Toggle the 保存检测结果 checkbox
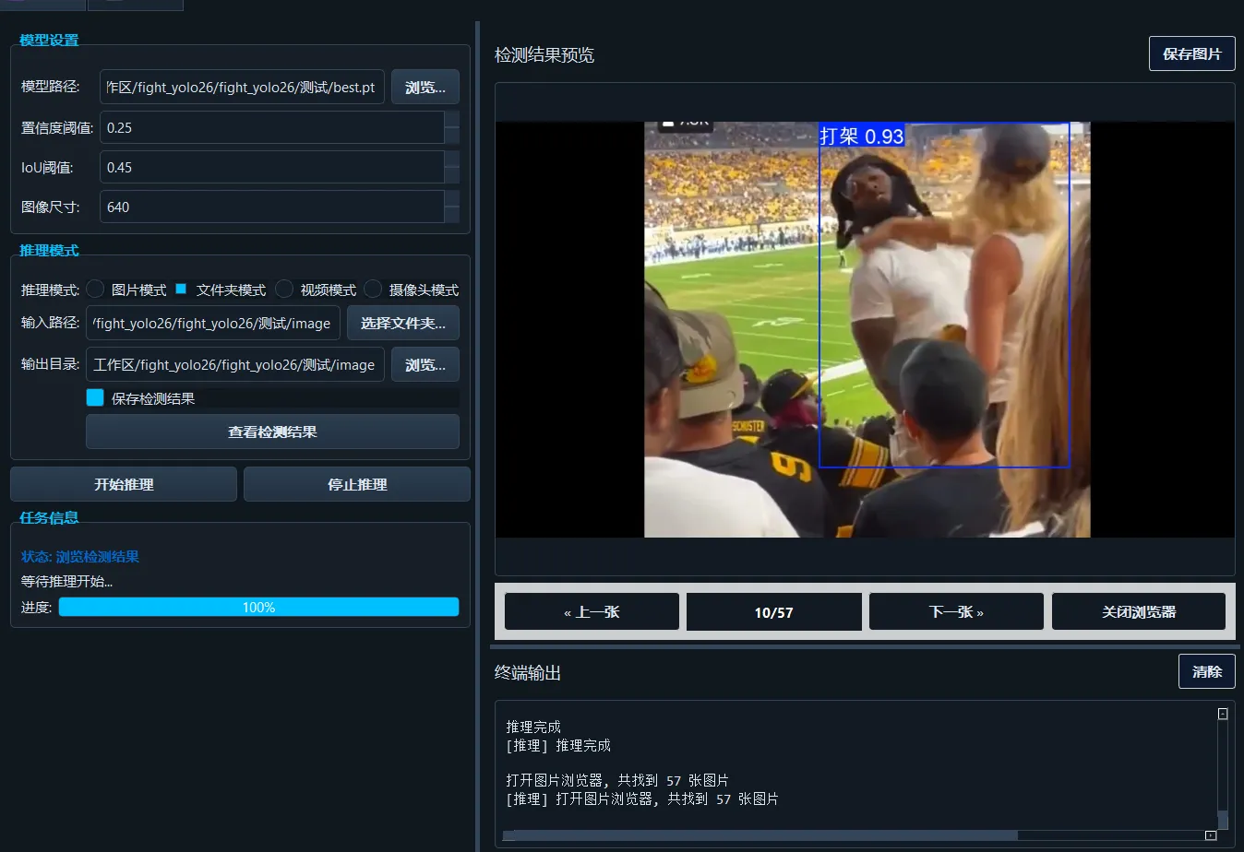The image size is (1244, 852). point(95,397)
